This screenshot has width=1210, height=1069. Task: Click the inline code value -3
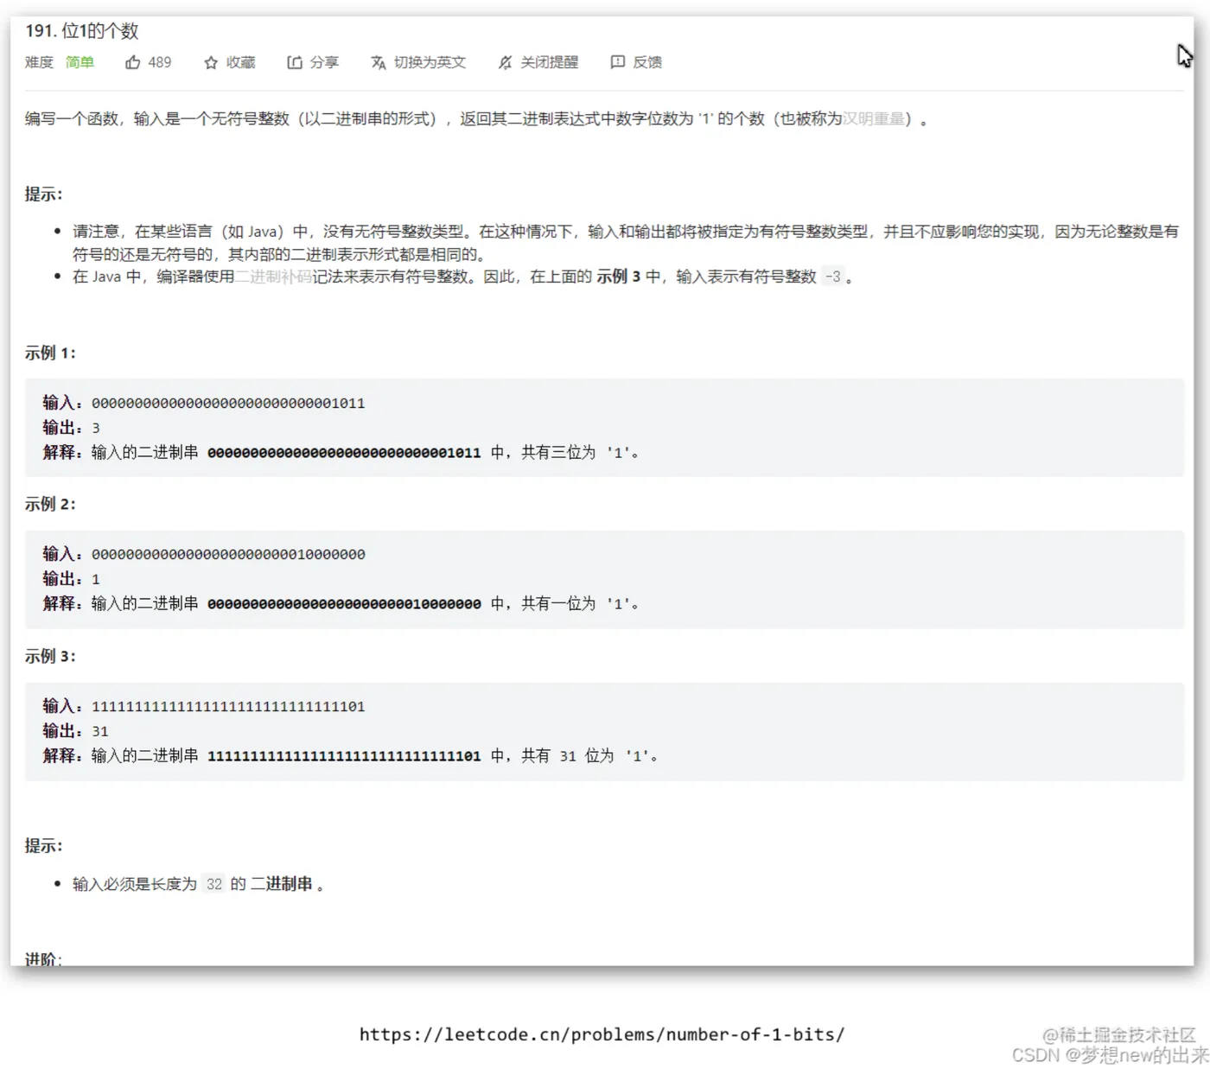pyautogui.click(x=832, y=277)
